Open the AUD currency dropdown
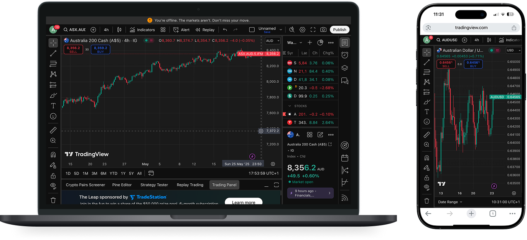 (x=273, y=41)
